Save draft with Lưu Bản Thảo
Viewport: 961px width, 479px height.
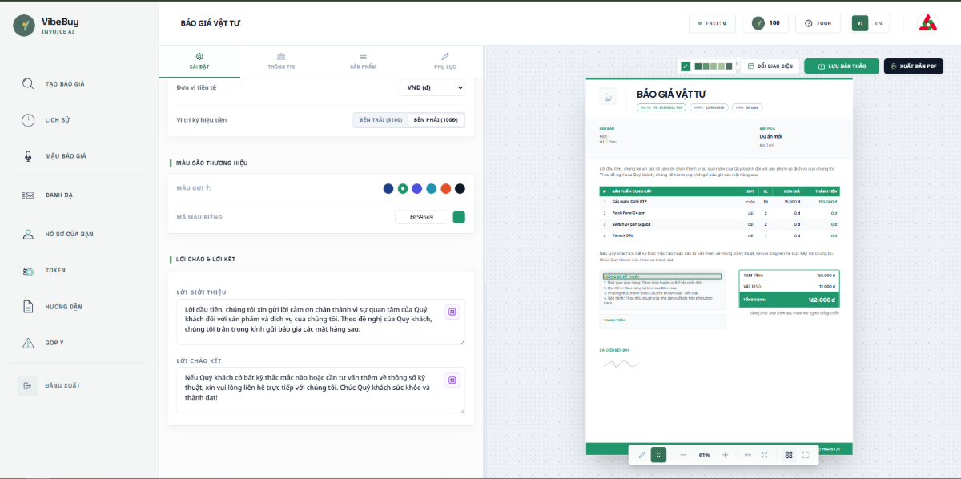point(842,66)
